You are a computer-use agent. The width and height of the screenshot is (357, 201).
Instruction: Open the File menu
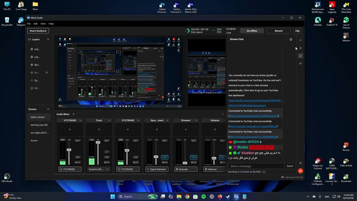[x=29, y=24]
